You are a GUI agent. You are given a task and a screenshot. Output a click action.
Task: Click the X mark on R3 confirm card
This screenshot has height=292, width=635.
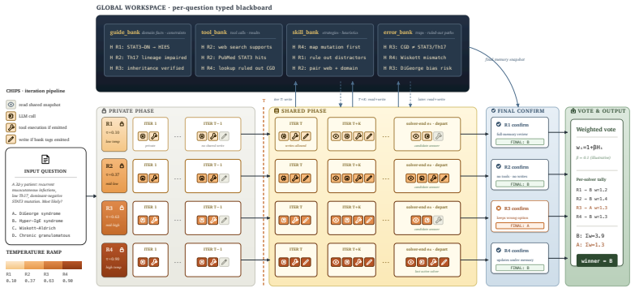pos(498,208)
